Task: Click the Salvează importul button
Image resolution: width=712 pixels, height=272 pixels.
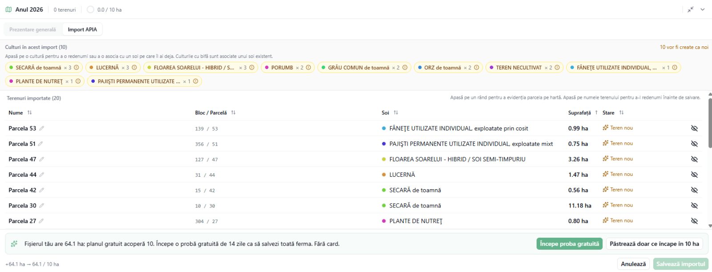Action: click(x=681, y=264)
